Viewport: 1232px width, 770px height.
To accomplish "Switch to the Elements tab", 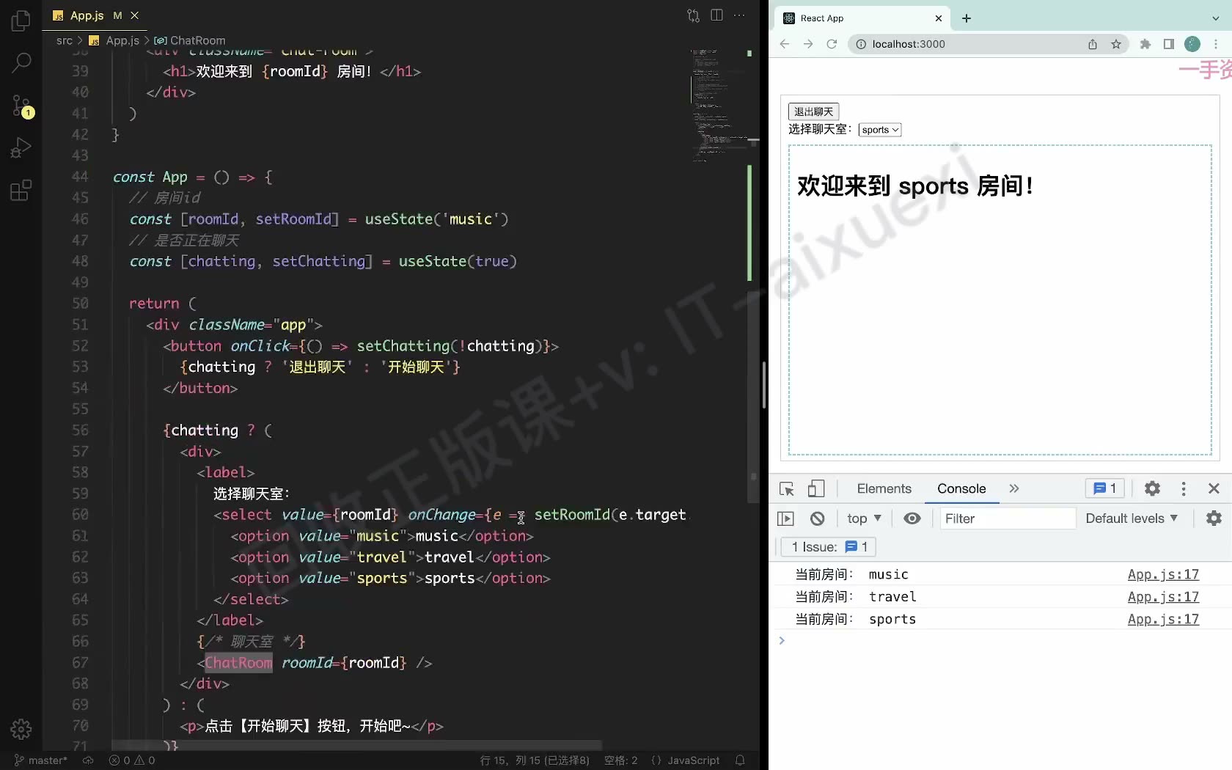I will [884, 489].
